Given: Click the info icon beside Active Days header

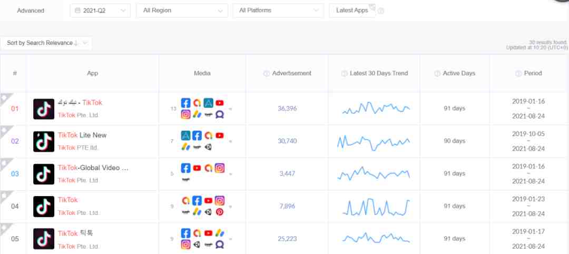Looking at the screenshot, I should pos(437,73).
